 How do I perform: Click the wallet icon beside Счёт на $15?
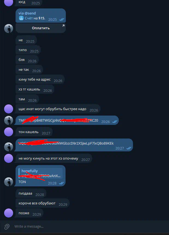click(21, 18)
